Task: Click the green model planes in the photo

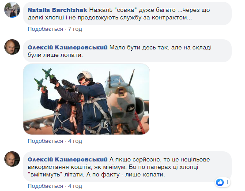Action: [45, 79]
